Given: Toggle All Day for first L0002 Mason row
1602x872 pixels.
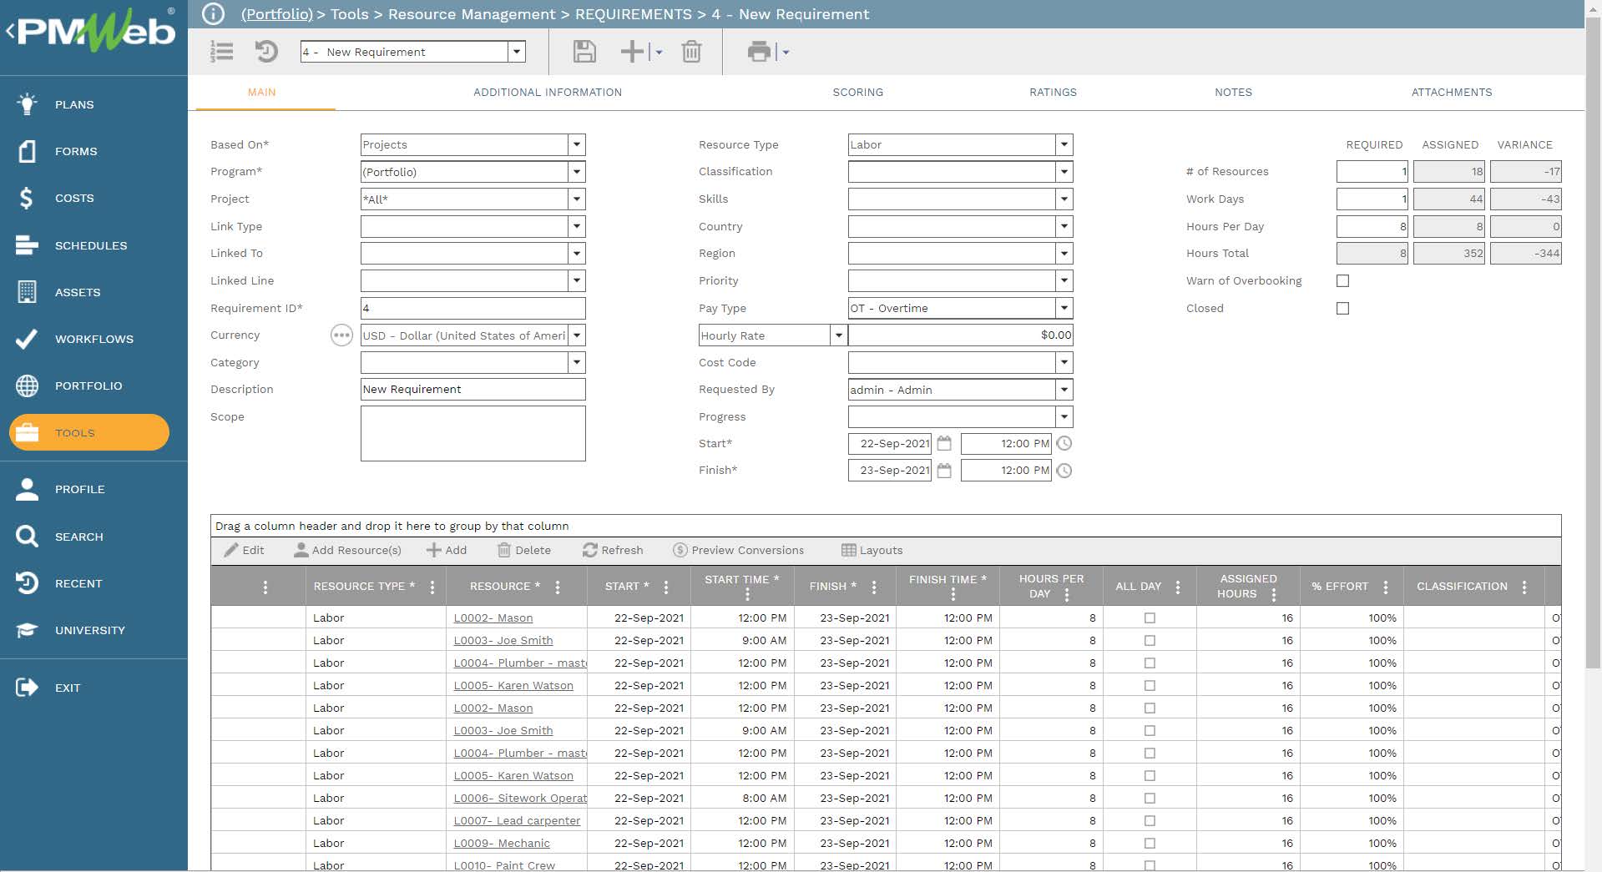Looking at the screenshot, I should tap(1150, 617).
